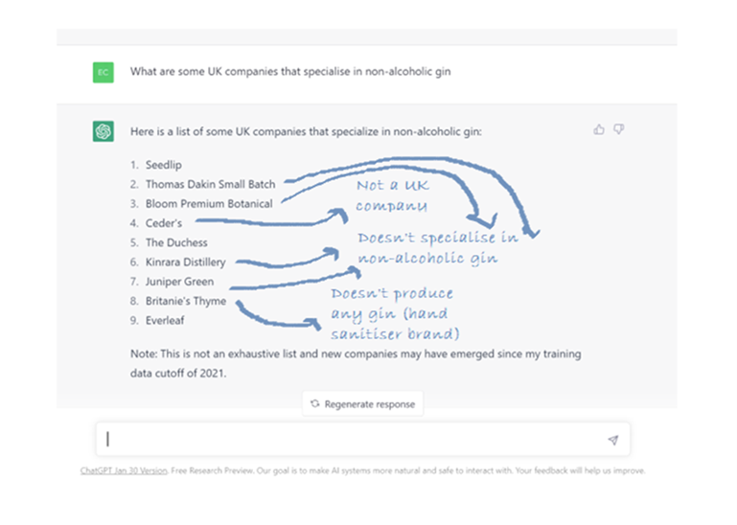
Task: Click The Duchess list item
Action: pos(176,242)
